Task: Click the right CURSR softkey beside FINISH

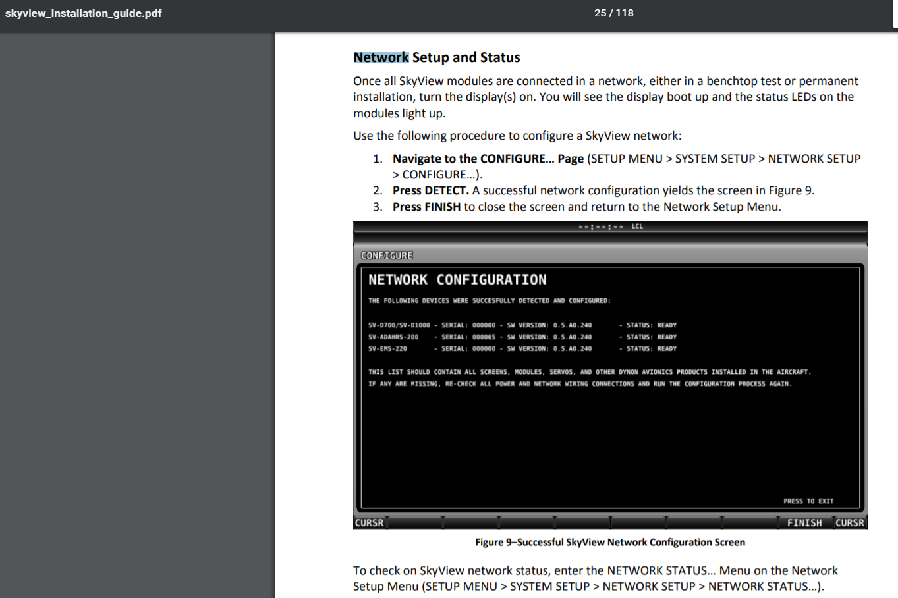Action: 850,523
